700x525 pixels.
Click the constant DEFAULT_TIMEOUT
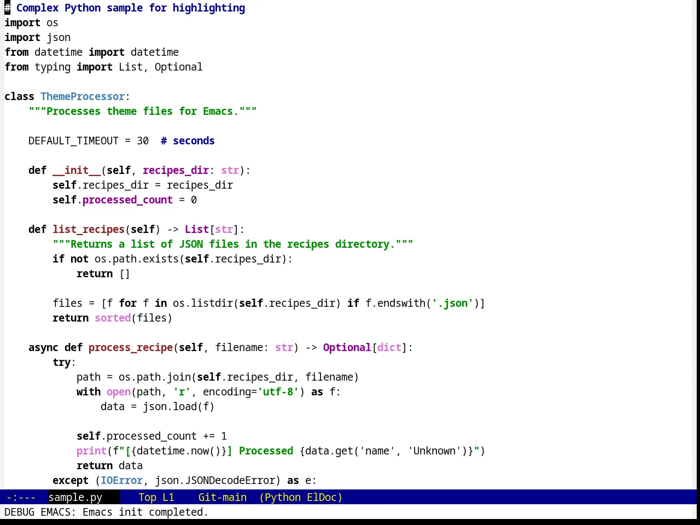click(73, 141)
